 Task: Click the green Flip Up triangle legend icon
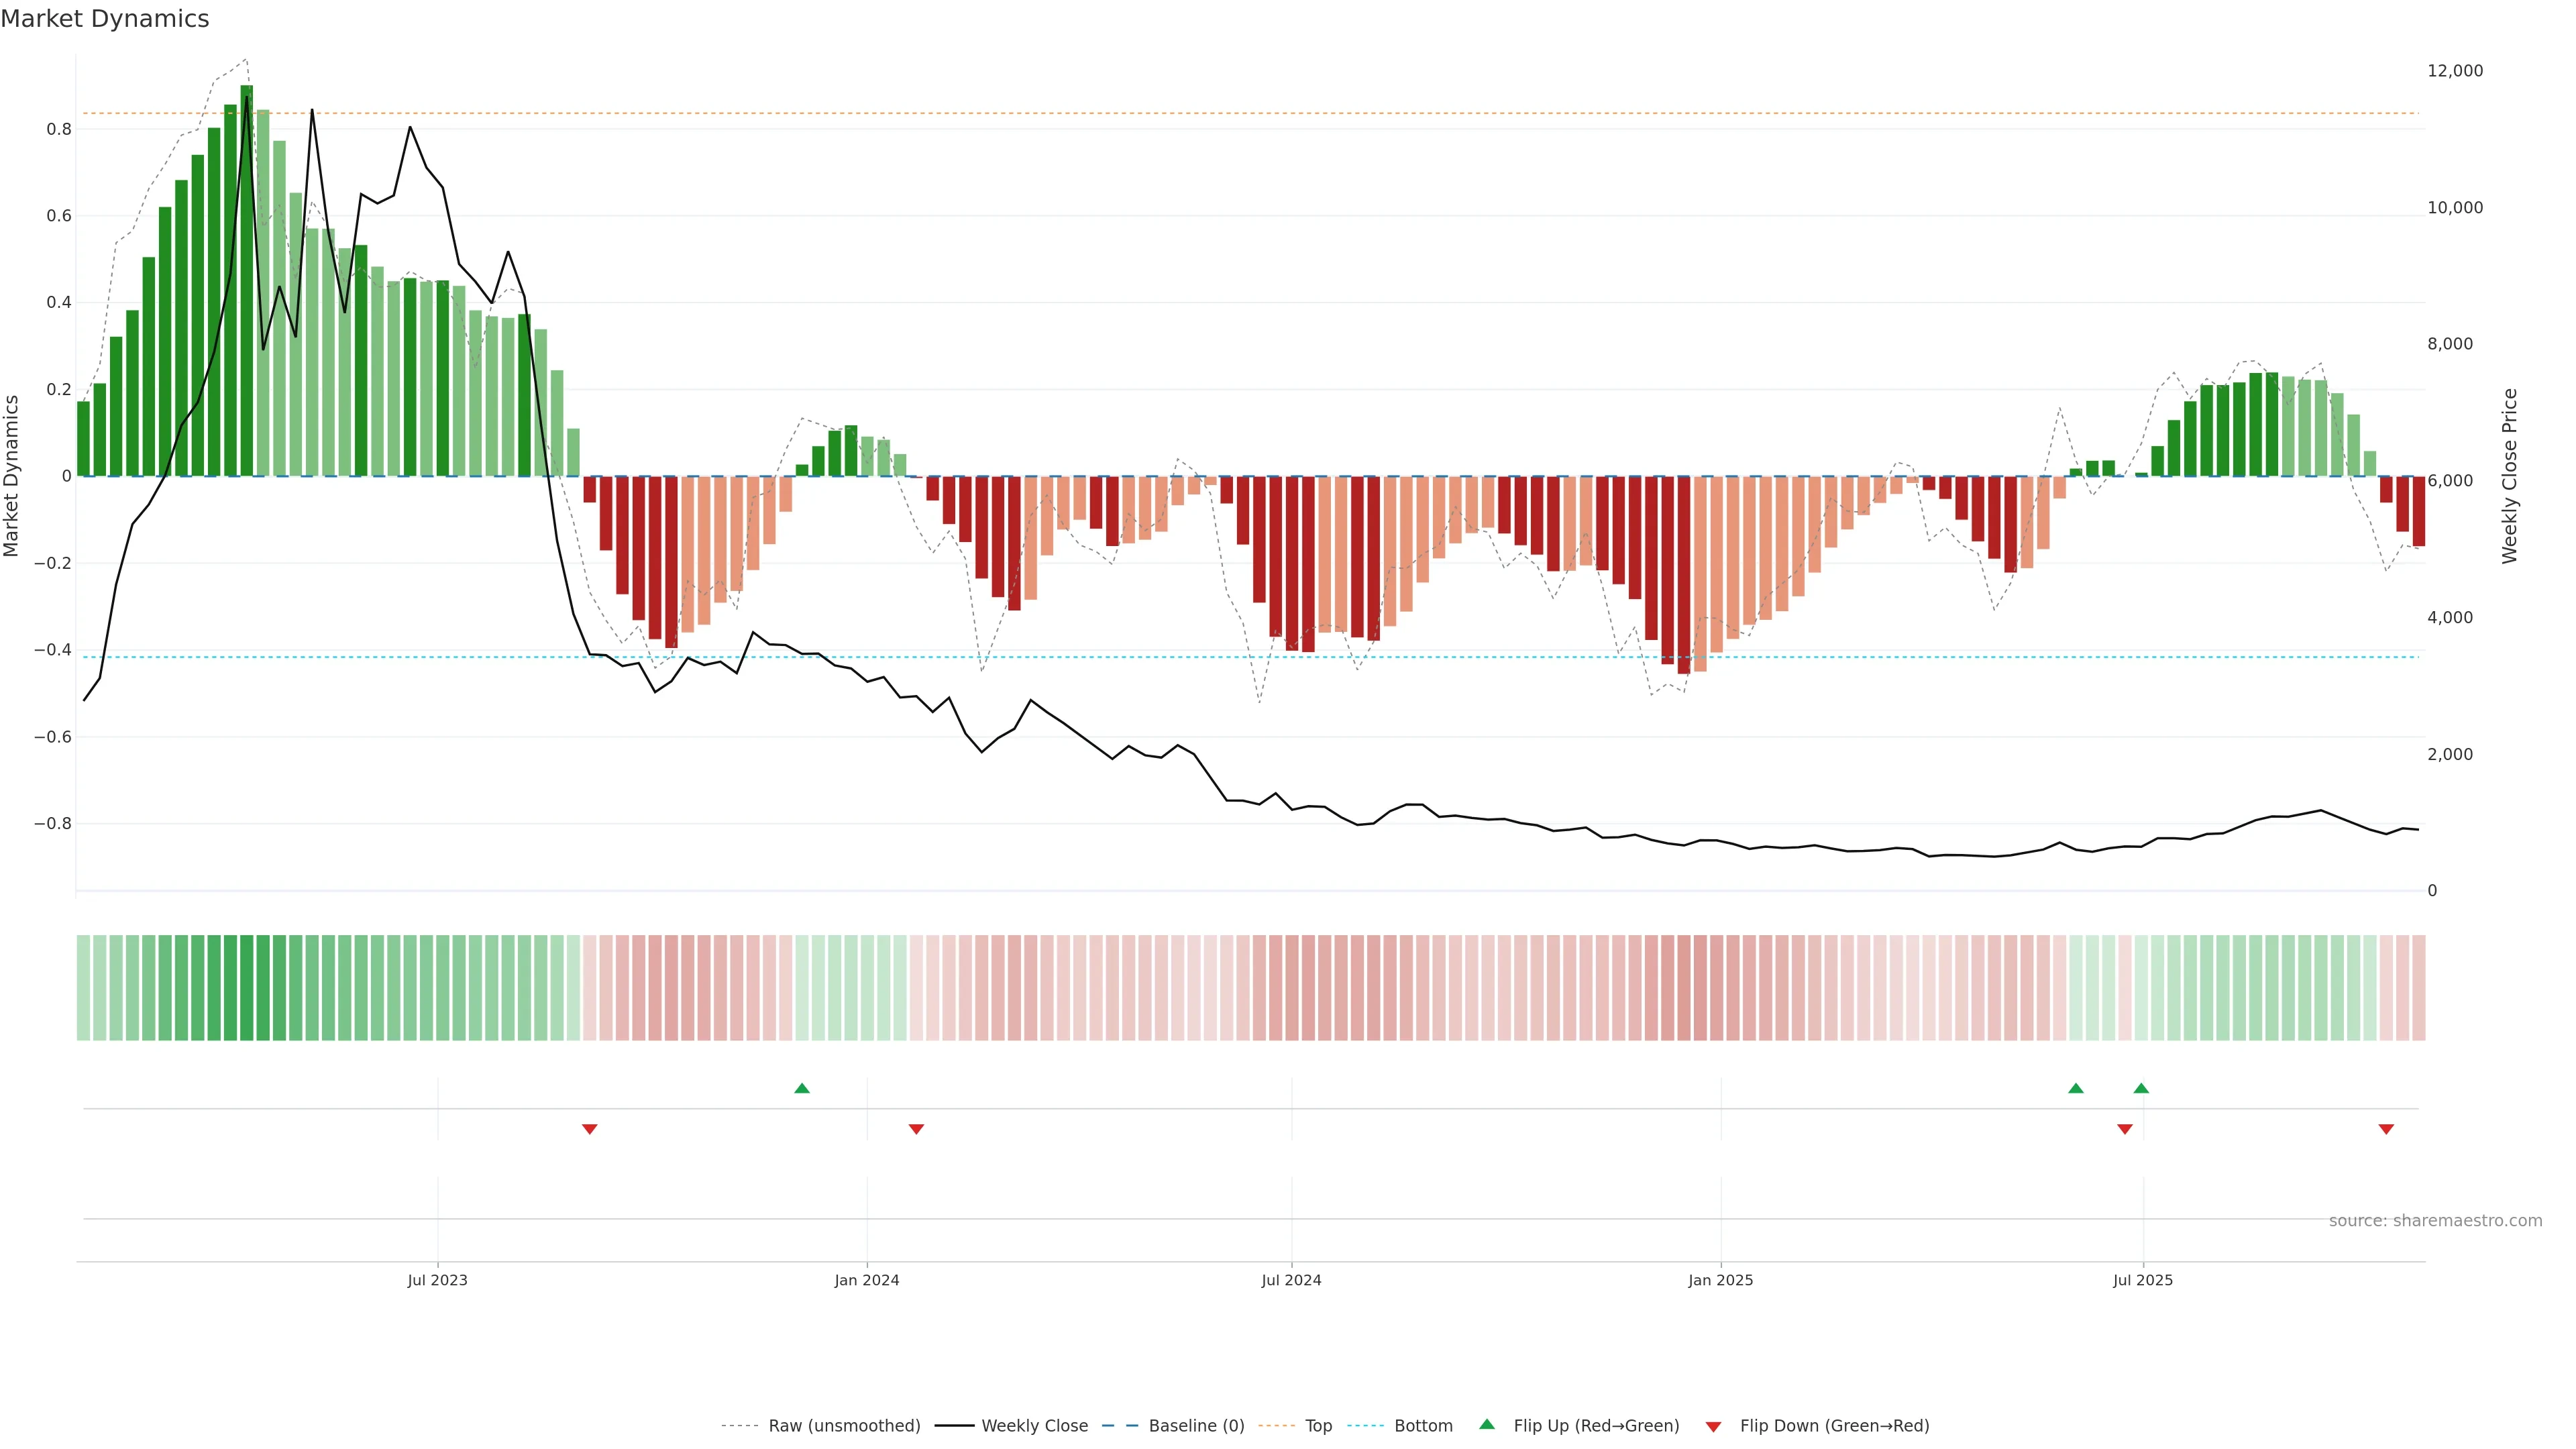click(x=1486, y=1424)
